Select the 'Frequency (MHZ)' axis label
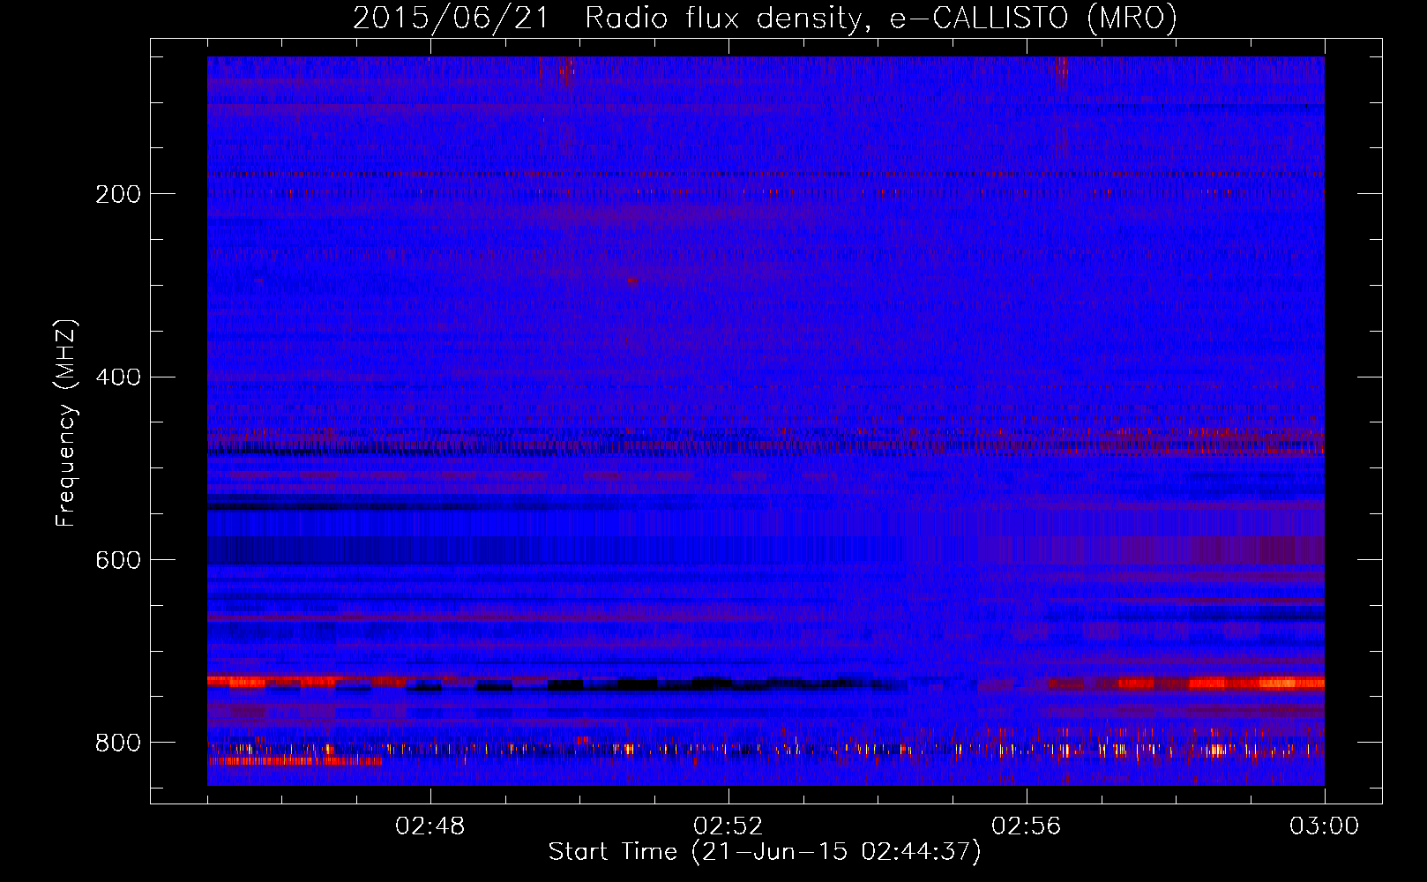 [x=65, y=423]
